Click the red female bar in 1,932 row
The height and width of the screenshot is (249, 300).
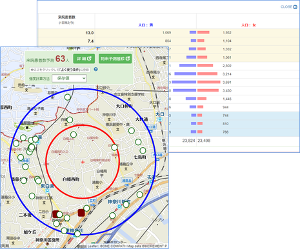[203, 32]
